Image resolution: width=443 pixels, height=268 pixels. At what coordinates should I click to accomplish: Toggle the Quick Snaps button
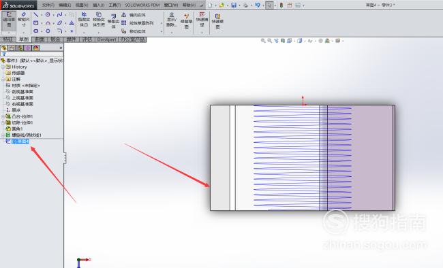click(x=202, y=20)
